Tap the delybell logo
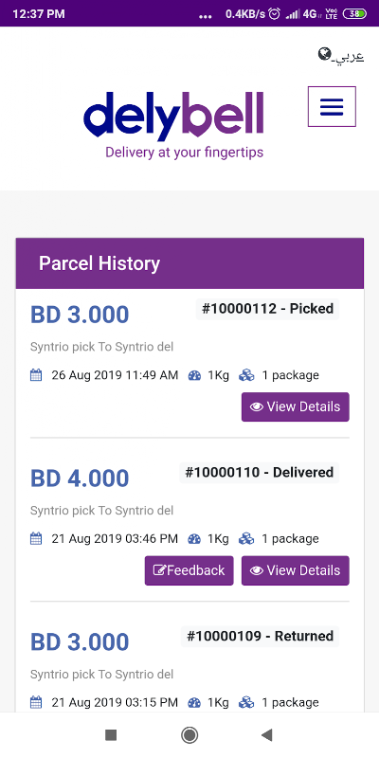The width and height of the screenshot is (379, 758). tap(174, 125)
